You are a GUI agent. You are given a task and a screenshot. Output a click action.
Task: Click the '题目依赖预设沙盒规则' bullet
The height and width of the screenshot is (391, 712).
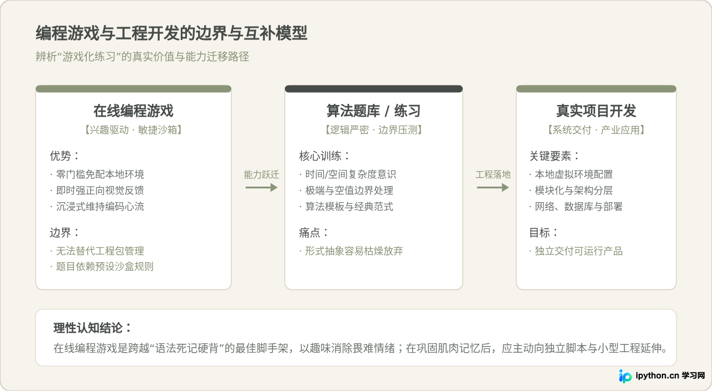point(102,267)
